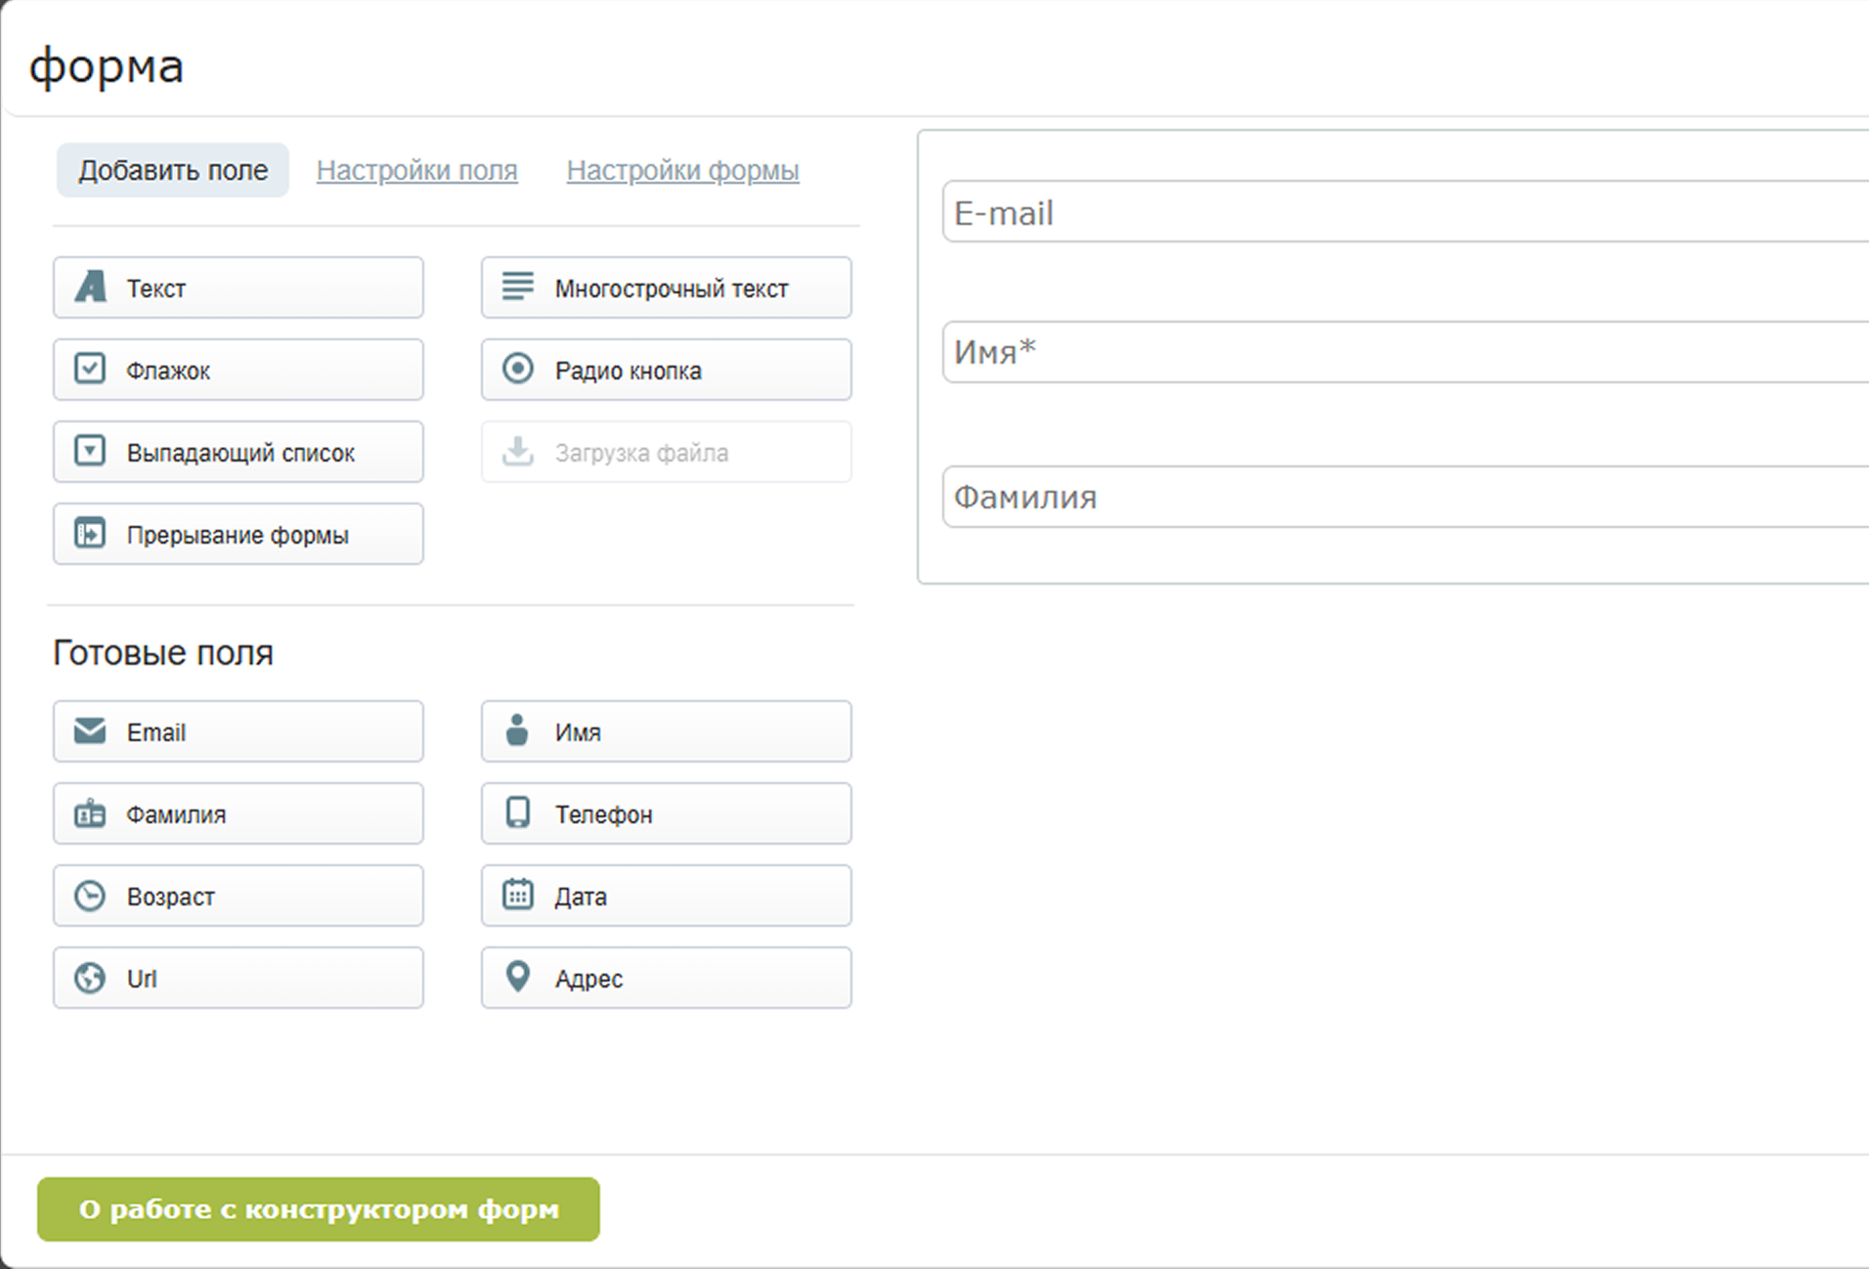Image resolution: width=1869 pixels, height=1269 pixels.
Task: Click the Фамилия input in form preview
Action: pyautogui.click(x=1406, y=497)
